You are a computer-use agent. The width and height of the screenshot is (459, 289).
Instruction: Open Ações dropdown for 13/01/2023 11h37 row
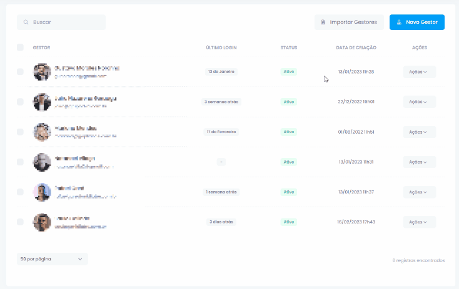click(x=419, y=192)
